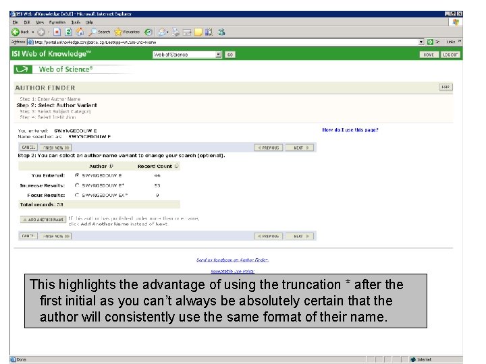Viewport: 486px width, 364px height.
Task: Click the Windows flag logo in menu bar
Action: tap(456, 22)
